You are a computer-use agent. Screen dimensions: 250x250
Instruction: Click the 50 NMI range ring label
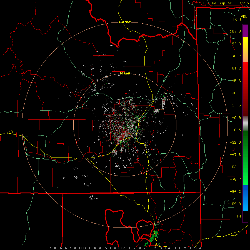[x=125, y=74]
